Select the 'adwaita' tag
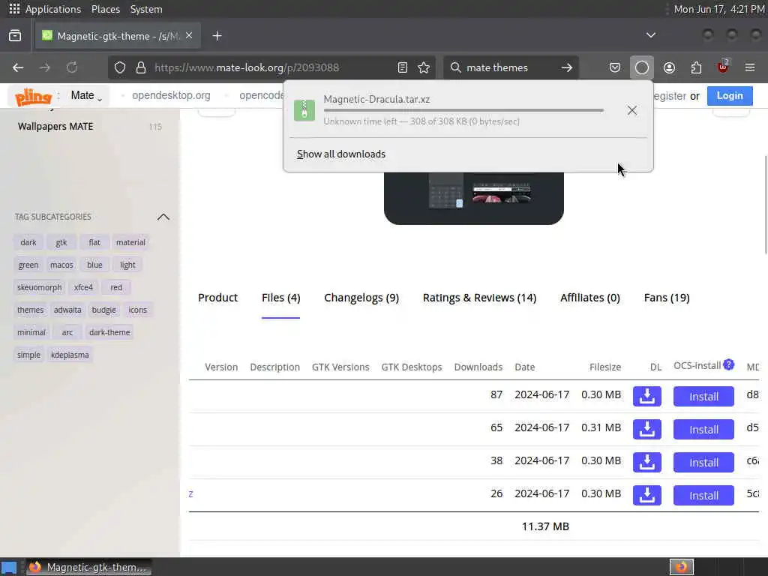 pyautogui.click(x=67, y=310)
